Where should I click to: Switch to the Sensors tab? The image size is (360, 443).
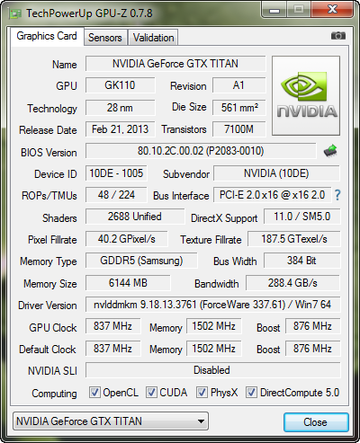pyautogui.click(x=105, y=38)
